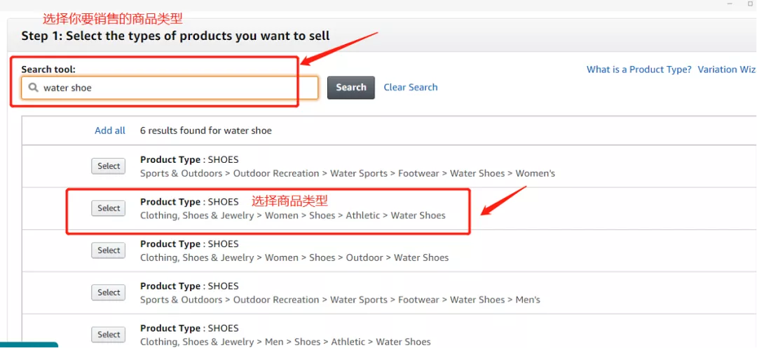Image resolution: width=757 pixels, height=348 pixels.
Task: Click the Men Athletic Water Shoes path text
Action: tap(285, 342)
